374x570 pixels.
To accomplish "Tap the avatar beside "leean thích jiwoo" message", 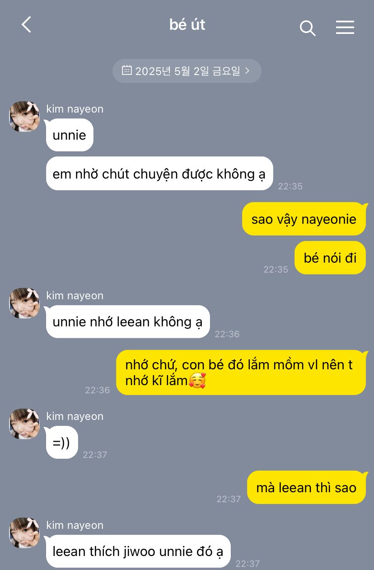I will [24, 533].
